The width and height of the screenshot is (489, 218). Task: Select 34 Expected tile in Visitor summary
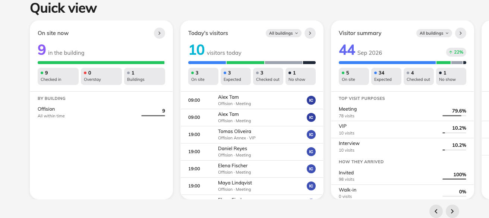386,76
